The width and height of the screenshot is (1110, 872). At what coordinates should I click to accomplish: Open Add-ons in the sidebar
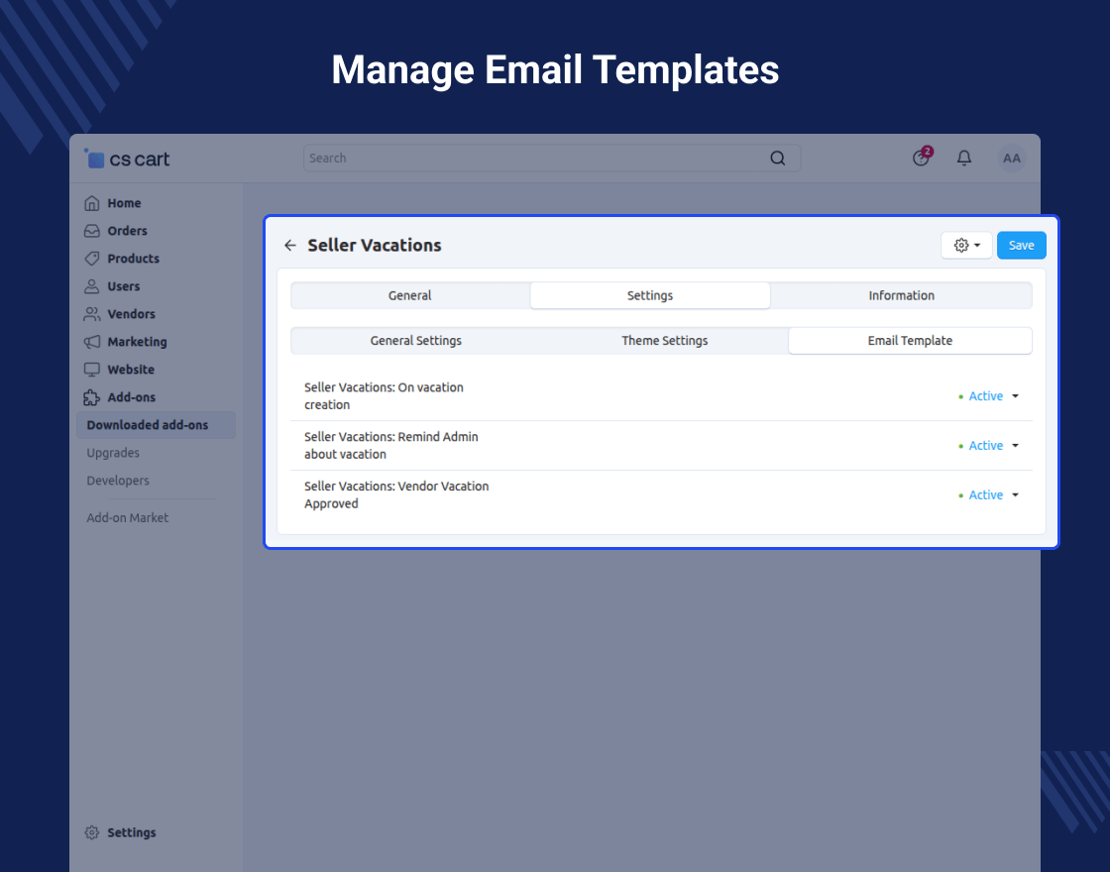(131, 397)
